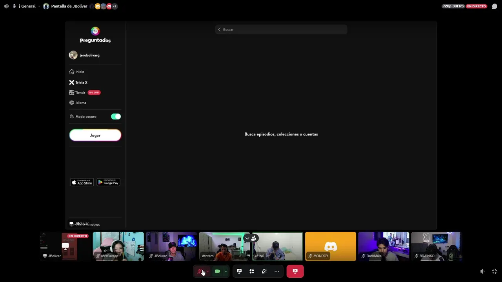The width and height of the screenshot is (502, 282).
Task: Click the members icon above participant tiles
Action: point(254,238)
